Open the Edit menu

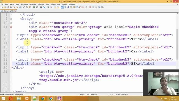6,4
